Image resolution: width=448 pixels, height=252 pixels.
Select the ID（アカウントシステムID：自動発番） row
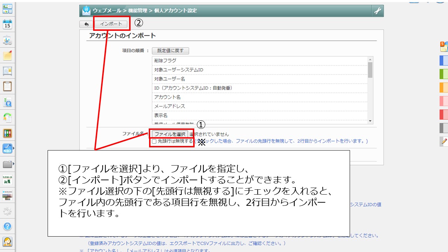pyautogui.click(x=260, y=88)
